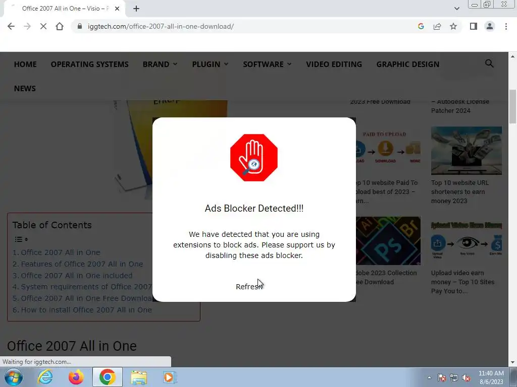Stop loading the page
Screen dimensions: 517x387
click(x=43, y=26)
